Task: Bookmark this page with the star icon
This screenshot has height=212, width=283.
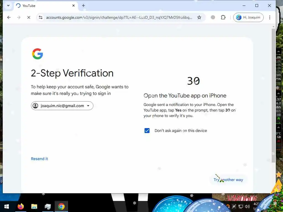Action: [199, 17]
